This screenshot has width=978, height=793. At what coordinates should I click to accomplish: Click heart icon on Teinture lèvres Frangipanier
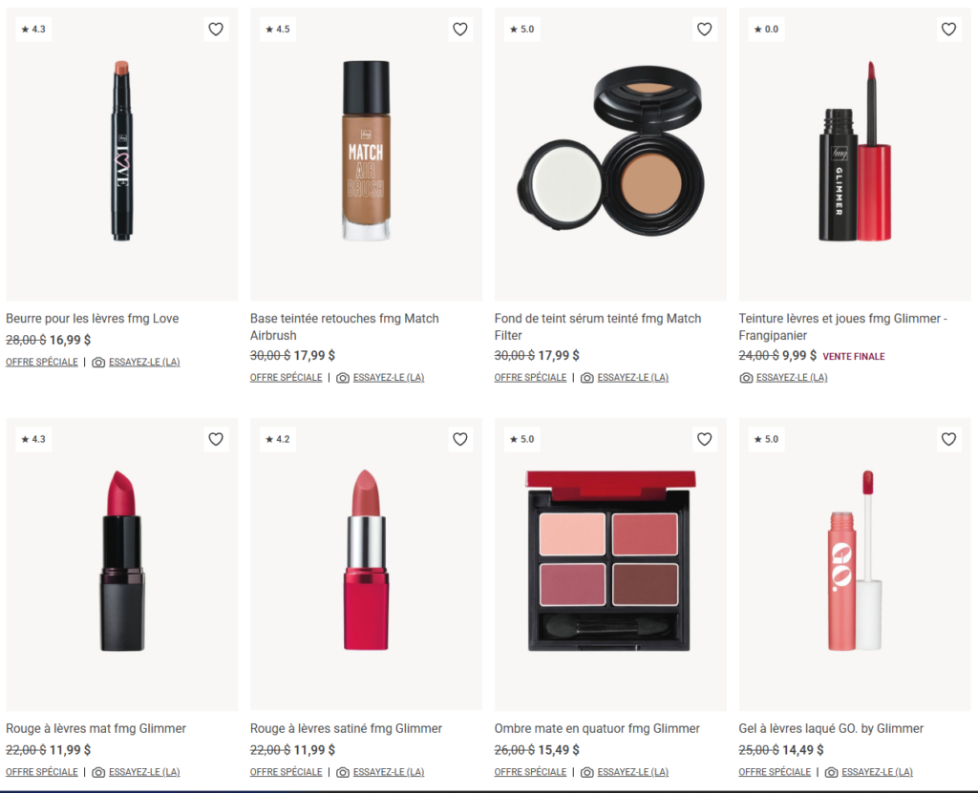pos(948,30)
